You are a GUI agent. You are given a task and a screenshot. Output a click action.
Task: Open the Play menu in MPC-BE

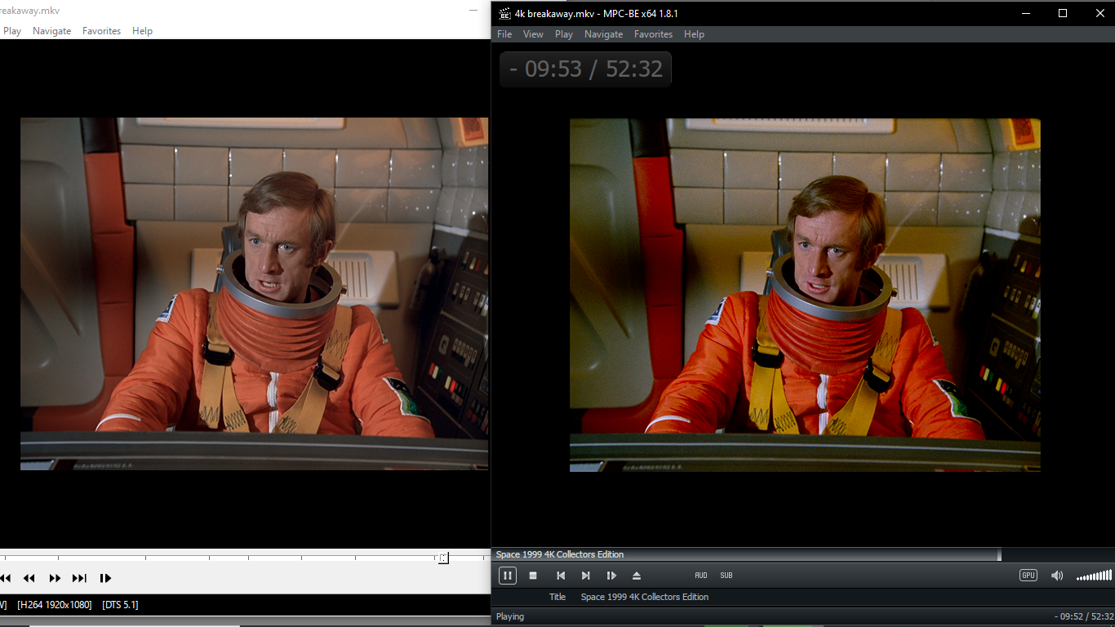pyautogui.click(x=564, y=34)
